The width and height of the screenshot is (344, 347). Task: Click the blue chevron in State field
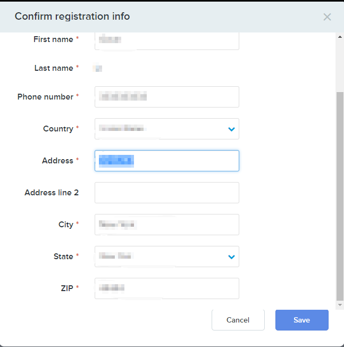[x=231, y=257]
